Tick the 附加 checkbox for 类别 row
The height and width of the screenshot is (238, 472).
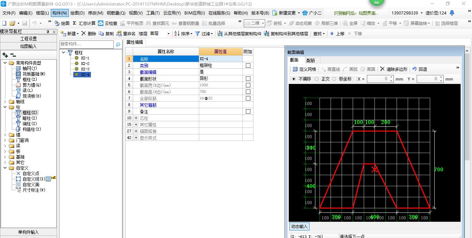tap(248, 65)
